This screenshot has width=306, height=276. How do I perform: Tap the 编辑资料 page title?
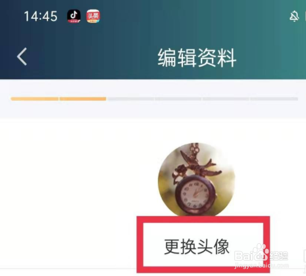197,58
